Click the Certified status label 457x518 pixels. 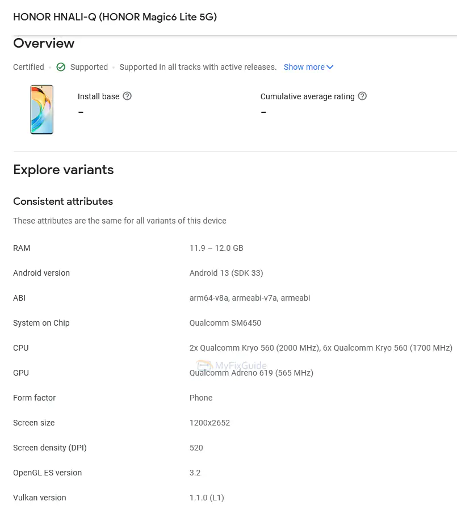point(28,67)
